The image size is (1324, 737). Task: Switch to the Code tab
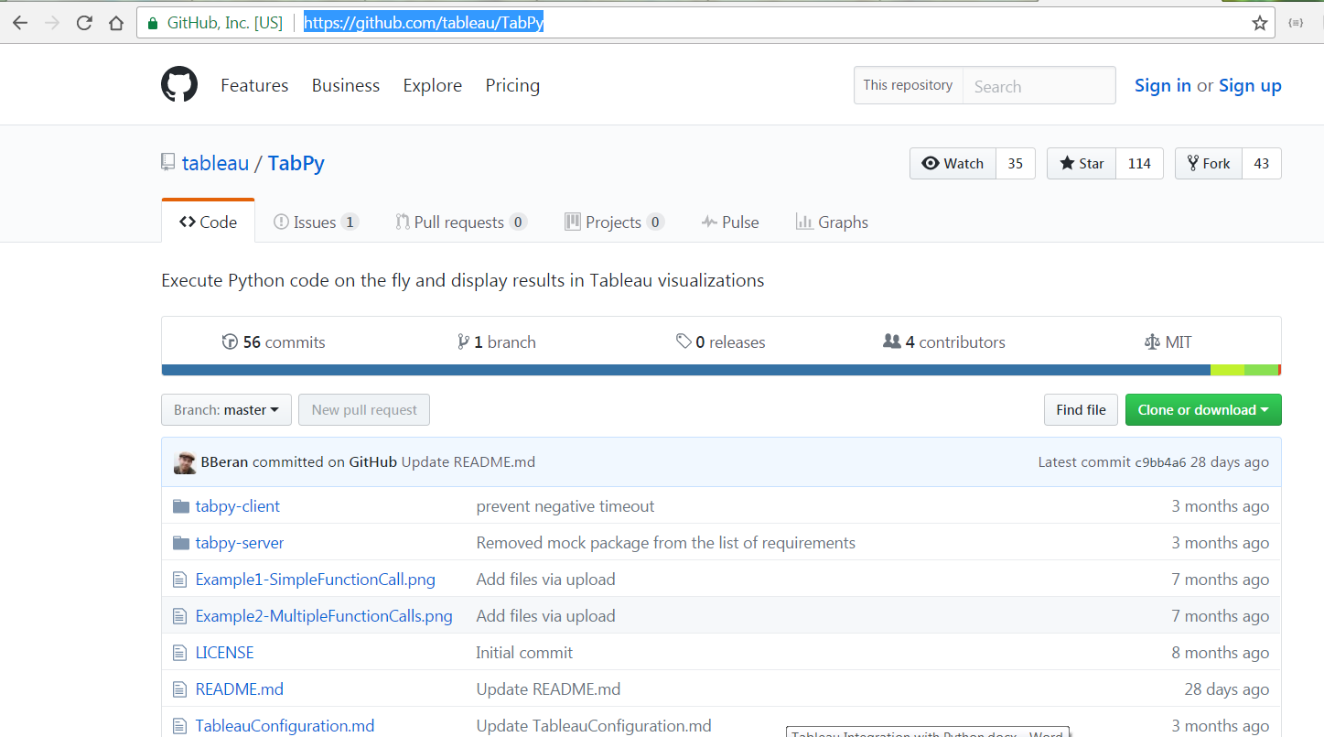point(209,222)
